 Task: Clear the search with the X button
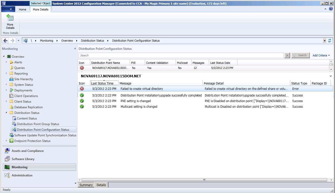pos(287,55)
